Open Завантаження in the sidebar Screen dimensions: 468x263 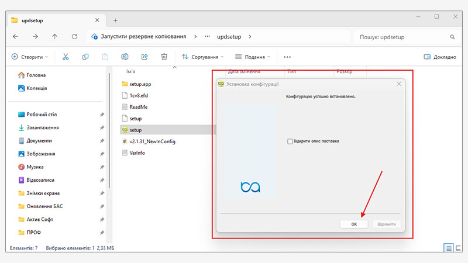[42, 127]
